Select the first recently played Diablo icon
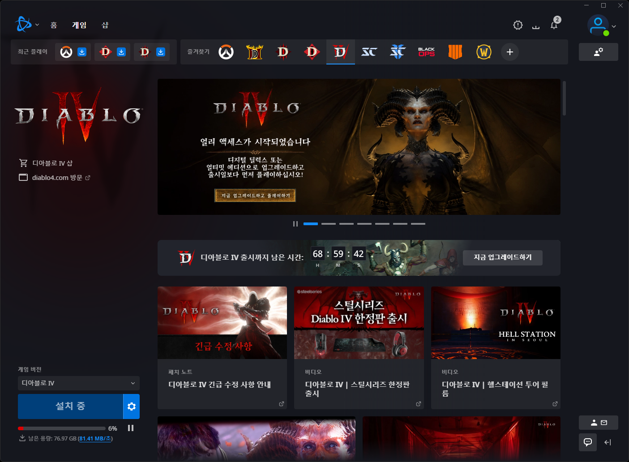 tap(106, 52)
